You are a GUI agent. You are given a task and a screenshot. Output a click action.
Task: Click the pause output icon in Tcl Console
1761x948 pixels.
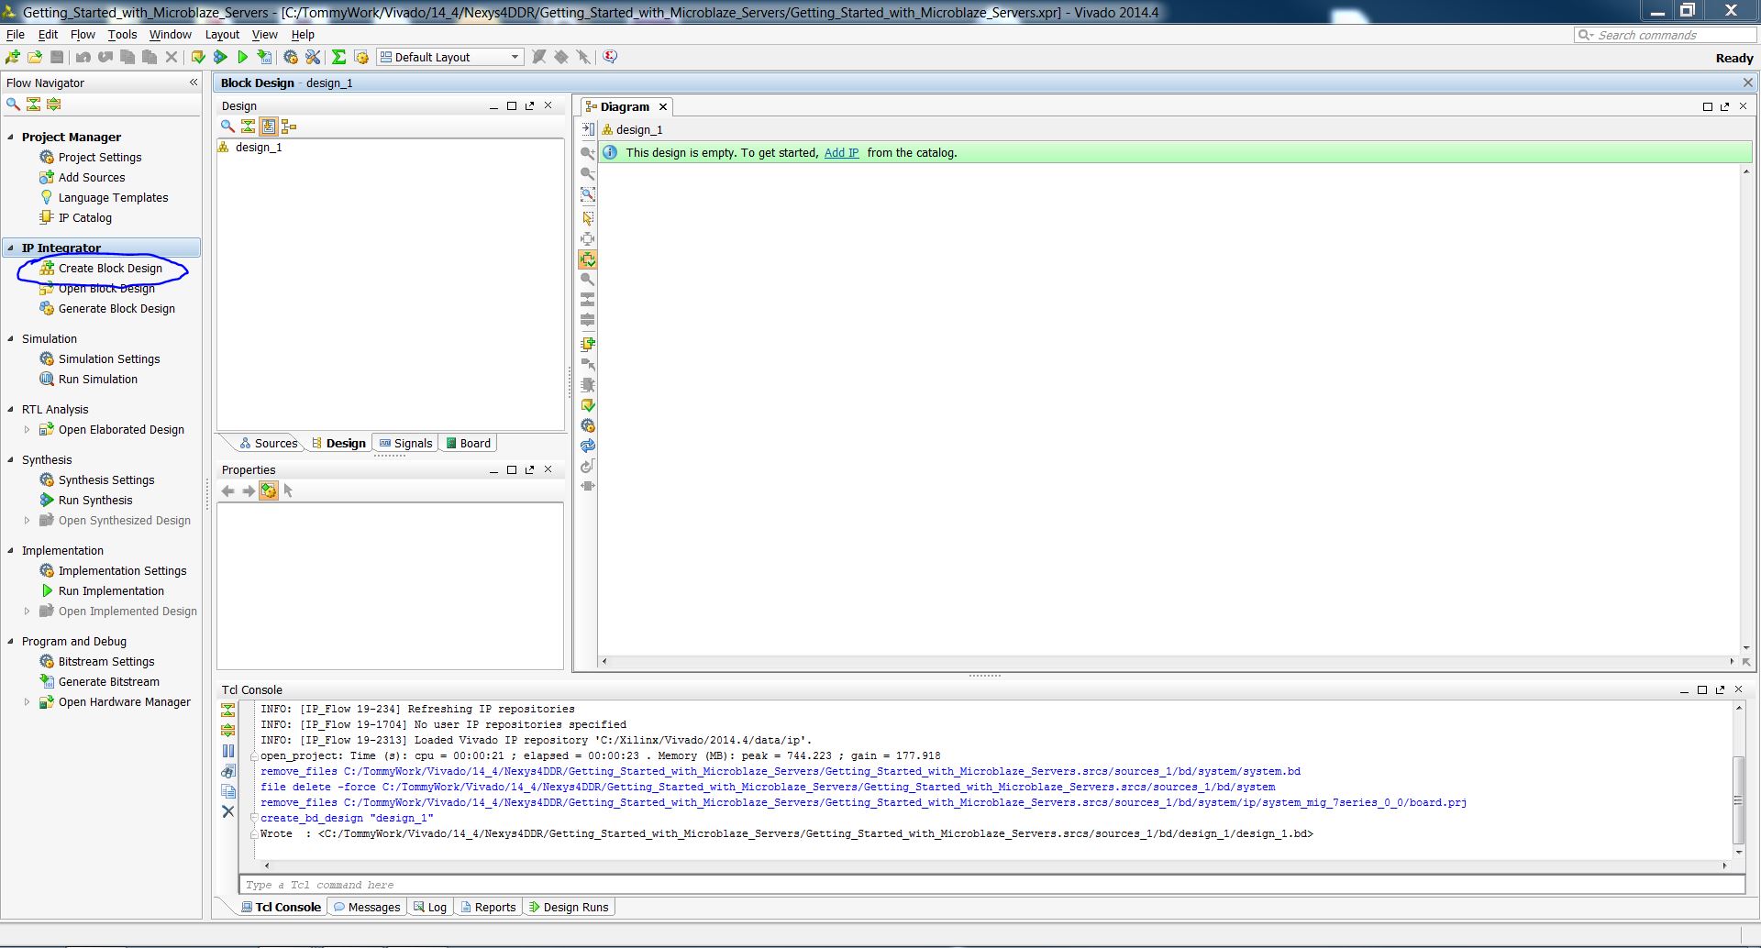tap(228, 751)
